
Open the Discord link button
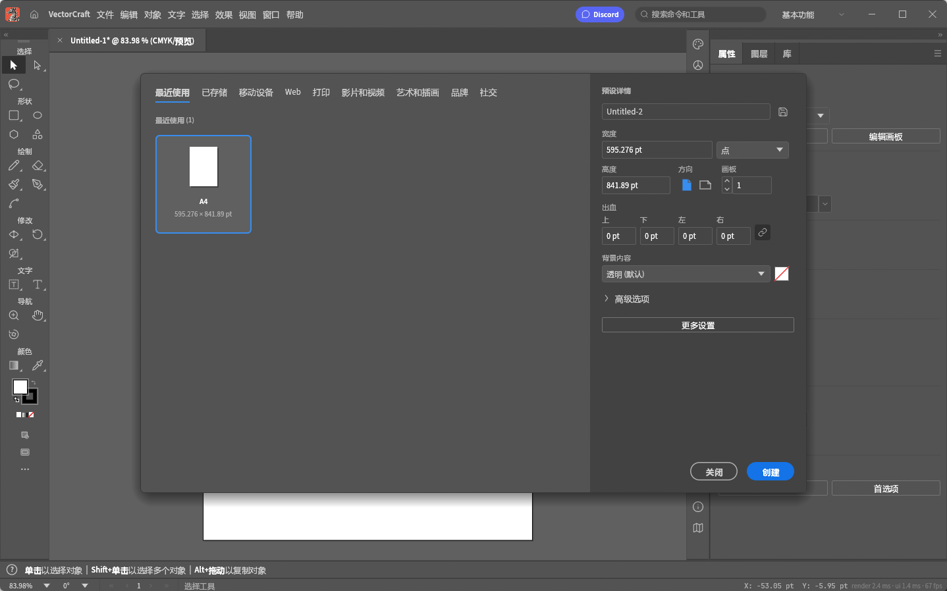tap(600, 14)
